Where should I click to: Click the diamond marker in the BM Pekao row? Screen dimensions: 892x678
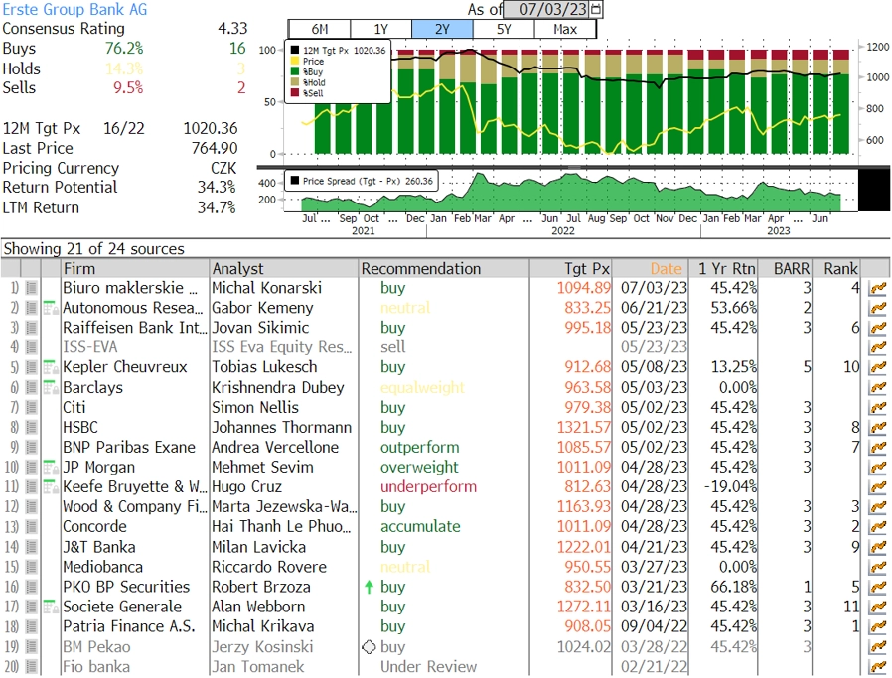tap(369, 647)
